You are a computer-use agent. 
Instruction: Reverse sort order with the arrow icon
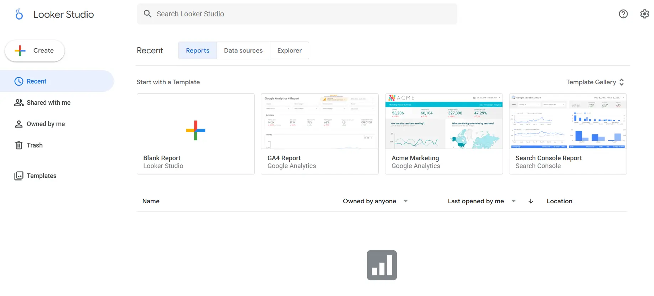coord(531,201)
